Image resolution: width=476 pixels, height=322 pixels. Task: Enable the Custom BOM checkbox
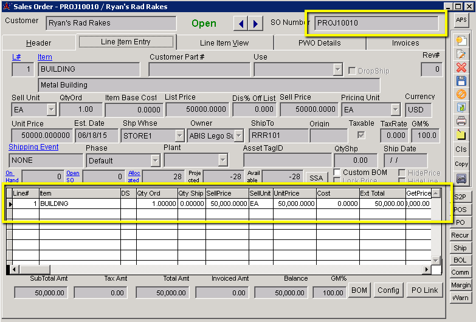pos(337,173)
